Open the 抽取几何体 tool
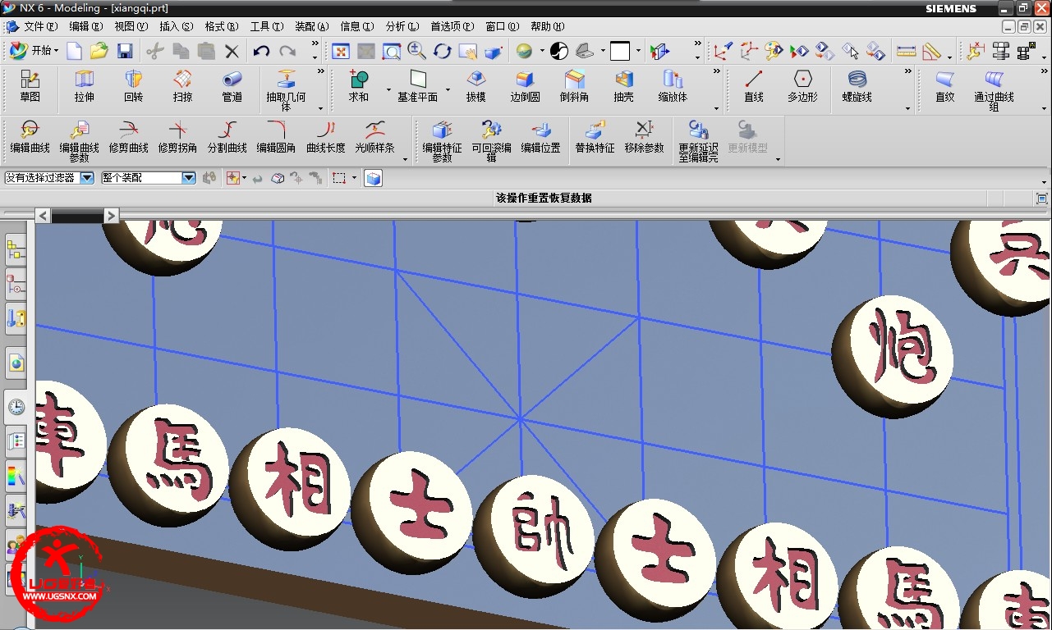The height and width of the screenshot is (630, 1052). [x=286, y=91]
